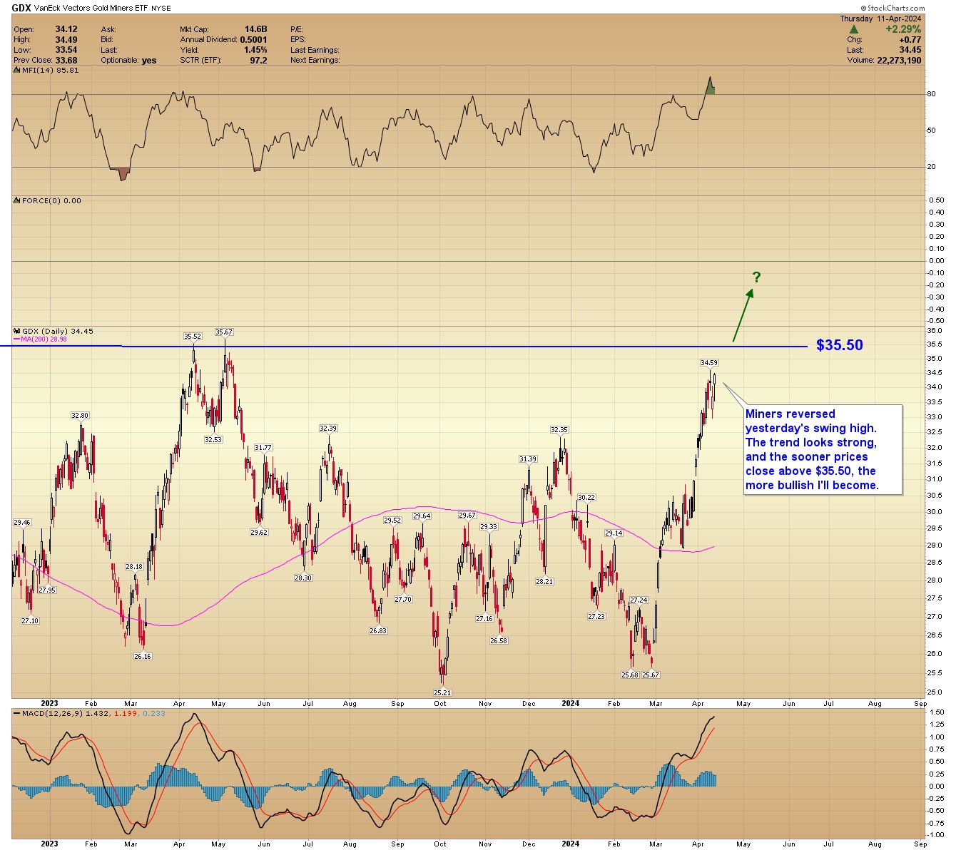This screenshot has width=956, height=850.
Task: Click the 29.46 price label
Action: coord(22,523)
